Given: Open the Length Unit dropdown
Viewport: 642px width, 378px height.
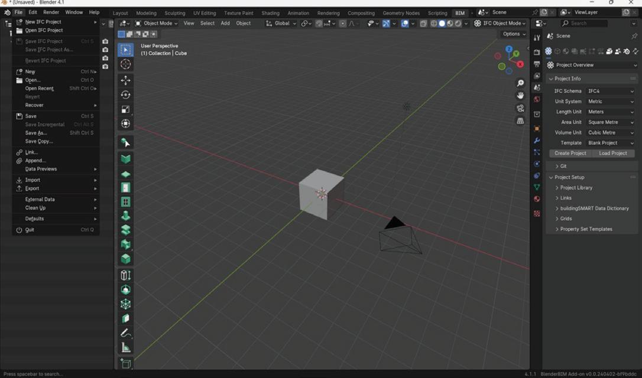Looking at the screenshot, I should point(611,112).
